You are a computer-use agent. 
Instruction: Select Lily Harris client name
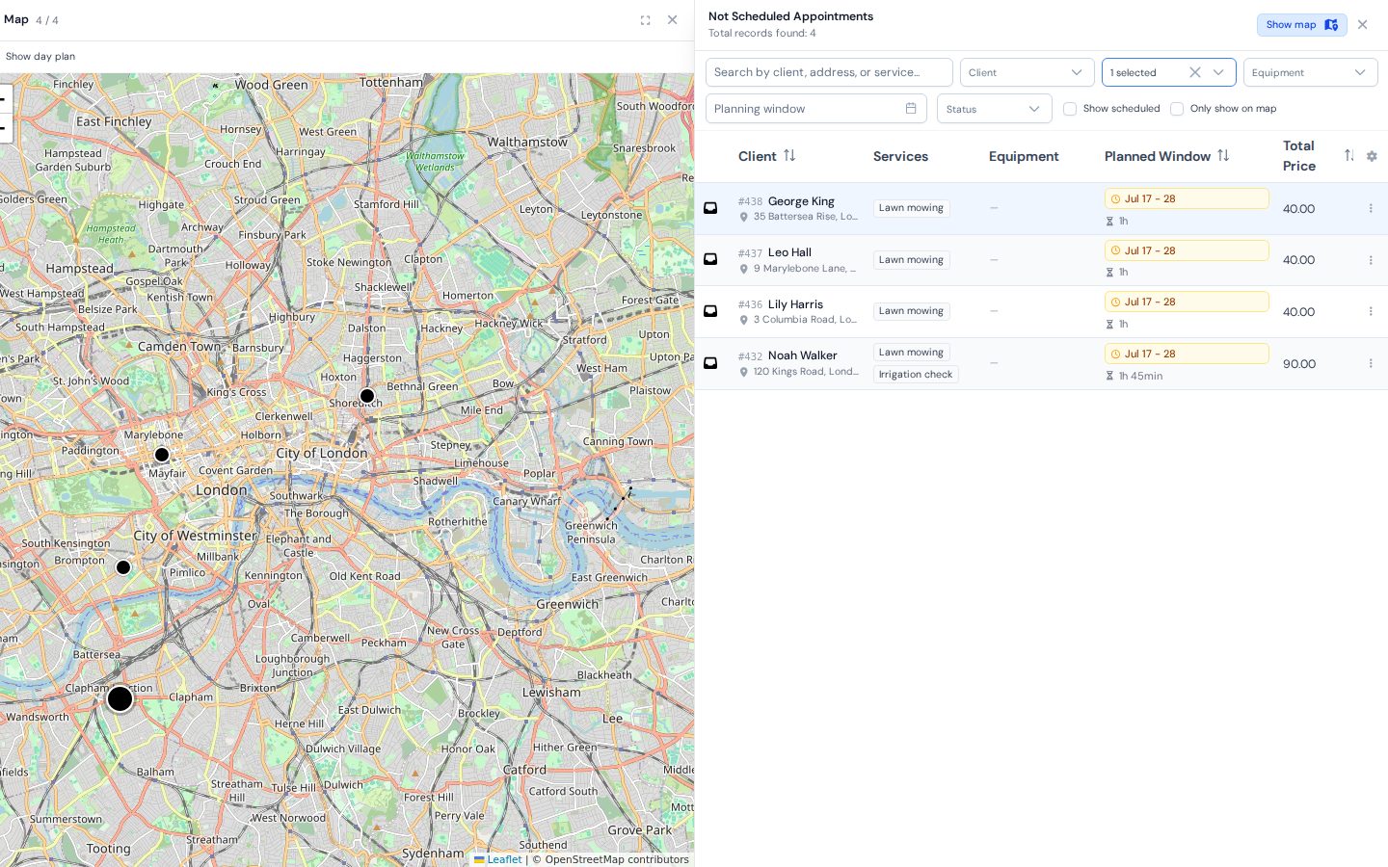point(795,304)
